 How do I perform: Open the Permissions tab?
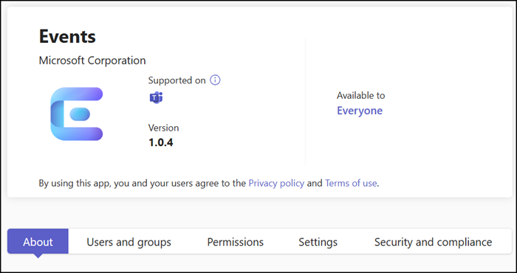click(235, 242)
